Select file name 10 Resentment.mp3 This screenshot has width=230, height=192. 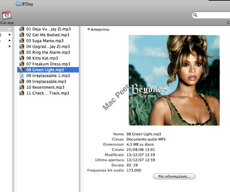pyautogui.click(x=45, y=88)
